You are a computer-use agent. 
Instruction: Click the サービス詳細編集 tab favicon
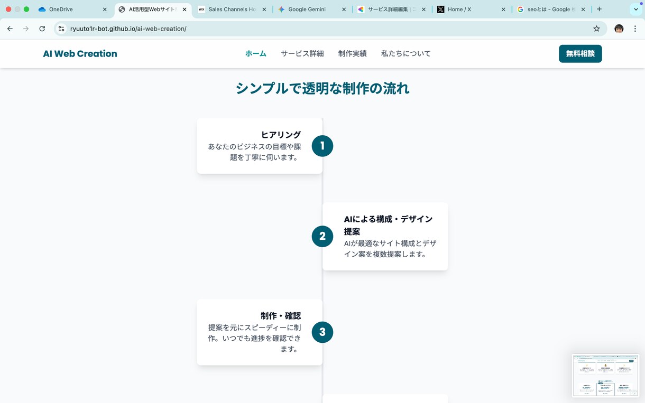361,10
